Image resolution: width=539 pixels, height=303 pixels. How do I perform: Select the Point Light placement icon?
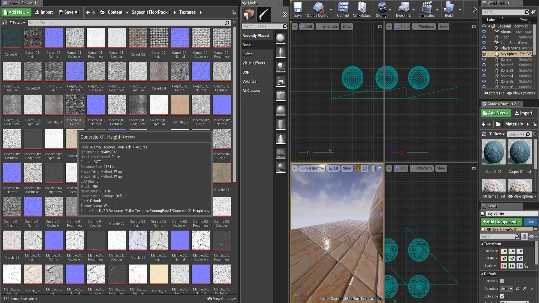[x=280, y=67]
